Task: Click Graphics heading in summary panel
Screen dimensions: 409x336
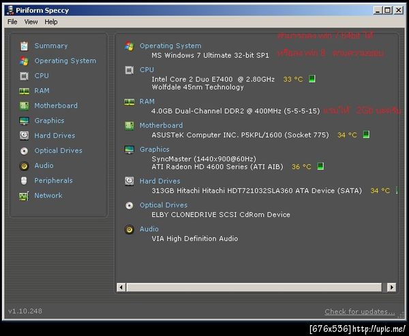Action: (155, 150)
